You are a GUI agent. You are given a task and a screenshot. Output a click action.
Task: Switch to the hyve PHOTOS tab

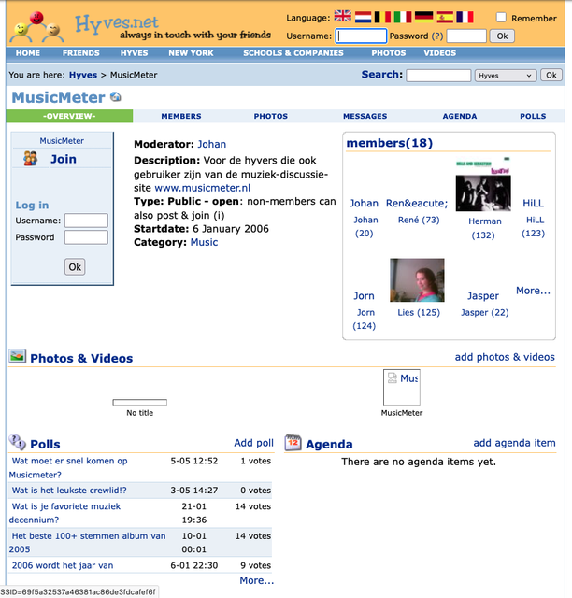point(271,116)
